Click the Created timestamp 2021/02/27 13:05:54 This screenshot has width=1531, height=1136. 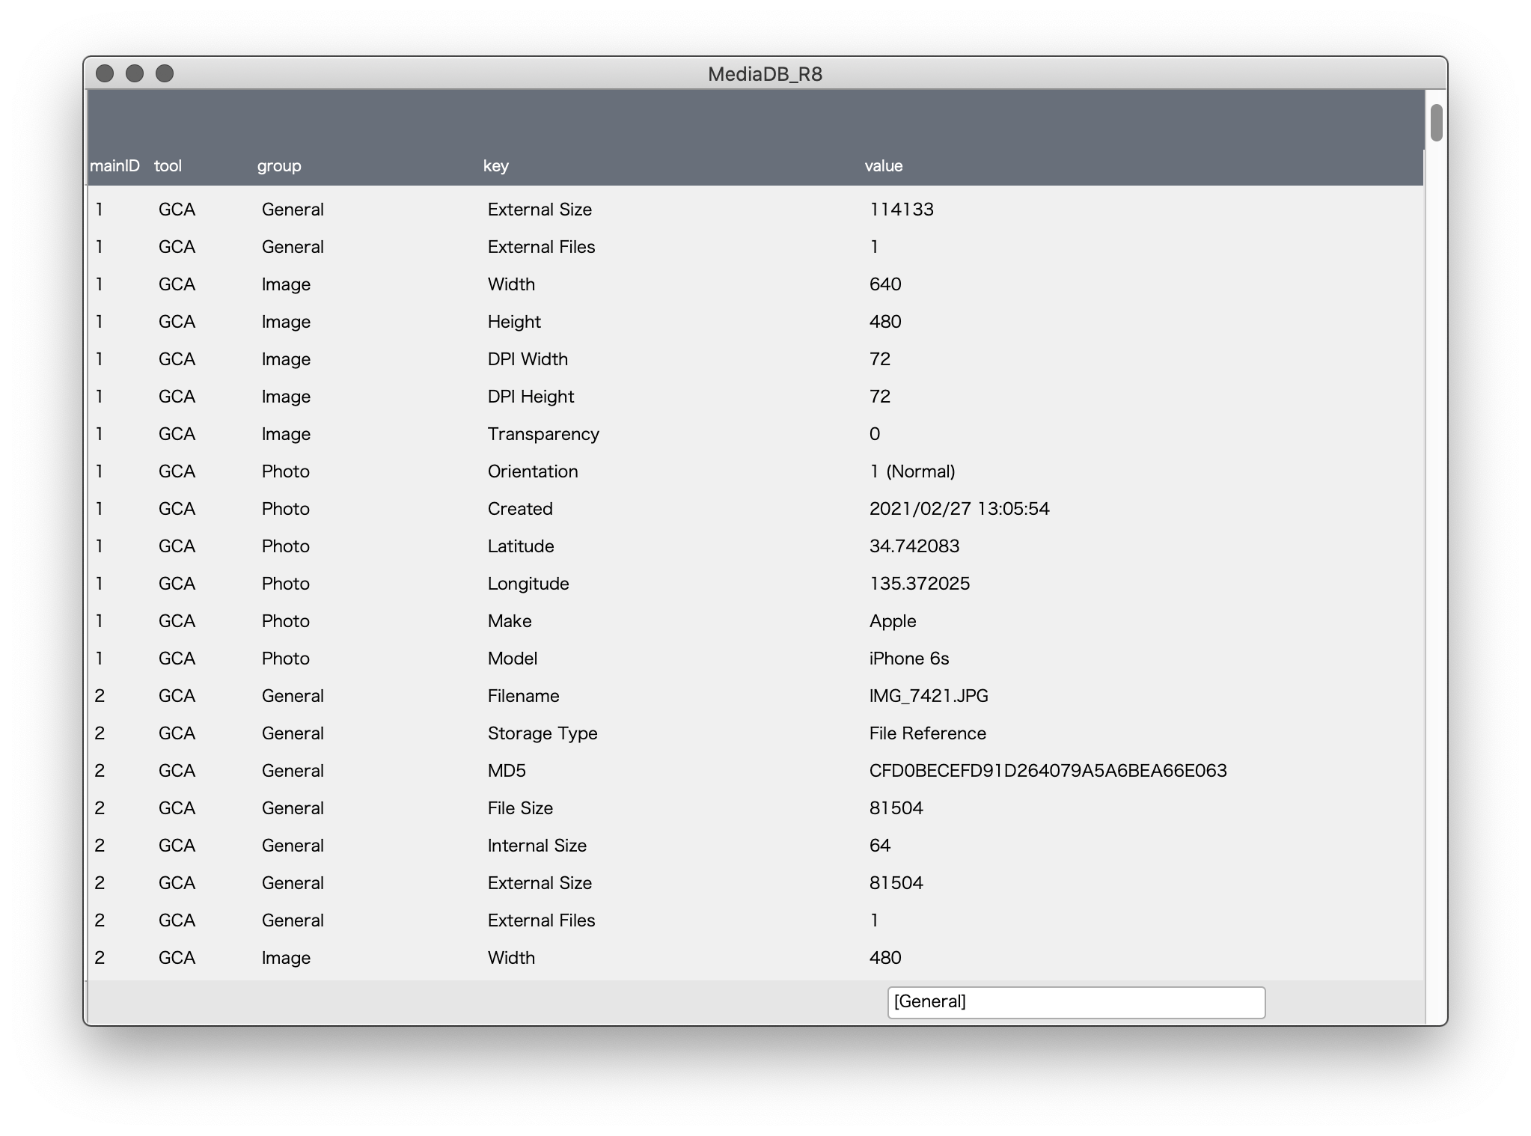pos(960,508)
